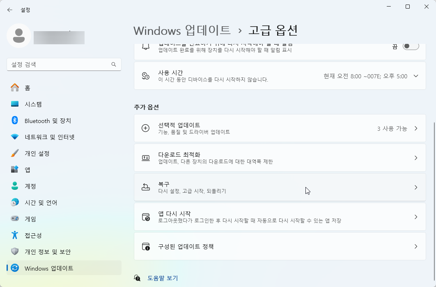Go back with the arrow icon
The image size is (436, 287).
10,10
